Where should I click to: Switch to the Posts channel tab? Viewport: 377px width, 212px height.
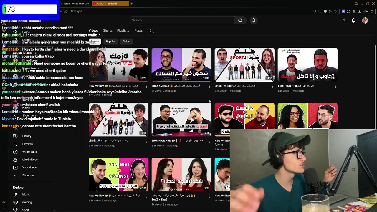(138, 31)
